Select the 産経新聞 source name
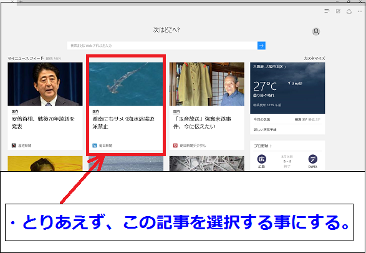 pos(24,146)
